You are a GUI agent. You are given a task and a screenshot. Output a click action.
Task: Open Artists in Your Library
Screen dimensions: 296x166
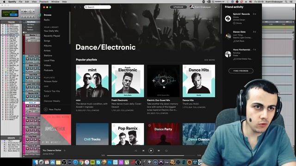pos(47,50)
